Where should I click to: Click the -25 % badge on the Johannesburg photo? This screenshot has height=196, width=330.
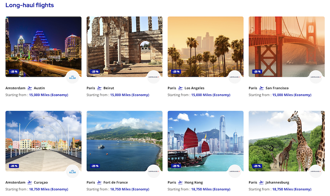257,166
